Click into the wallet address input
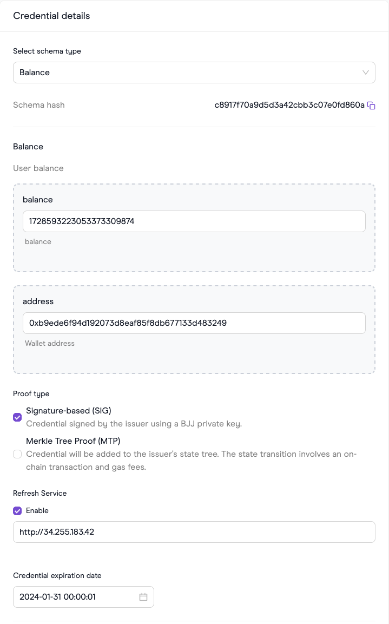The image size is (389, 624). 194,323
